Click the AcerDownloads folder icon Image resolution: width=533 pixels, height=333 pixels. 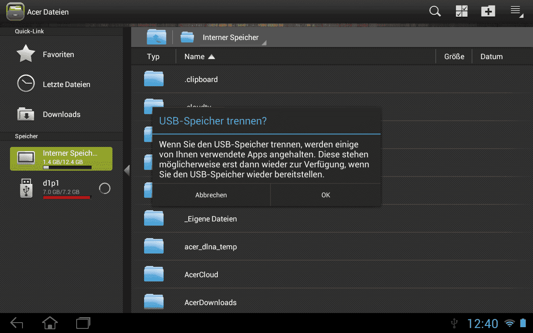(154, 302)
